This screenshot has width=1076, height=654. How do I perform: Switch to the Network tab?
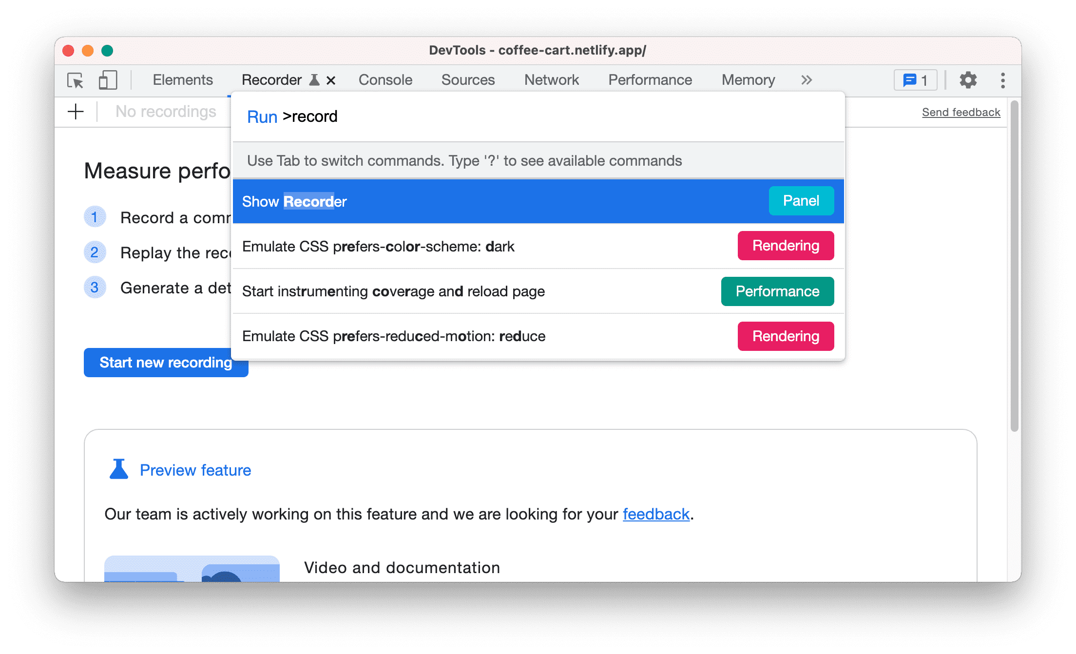point(551,79)
